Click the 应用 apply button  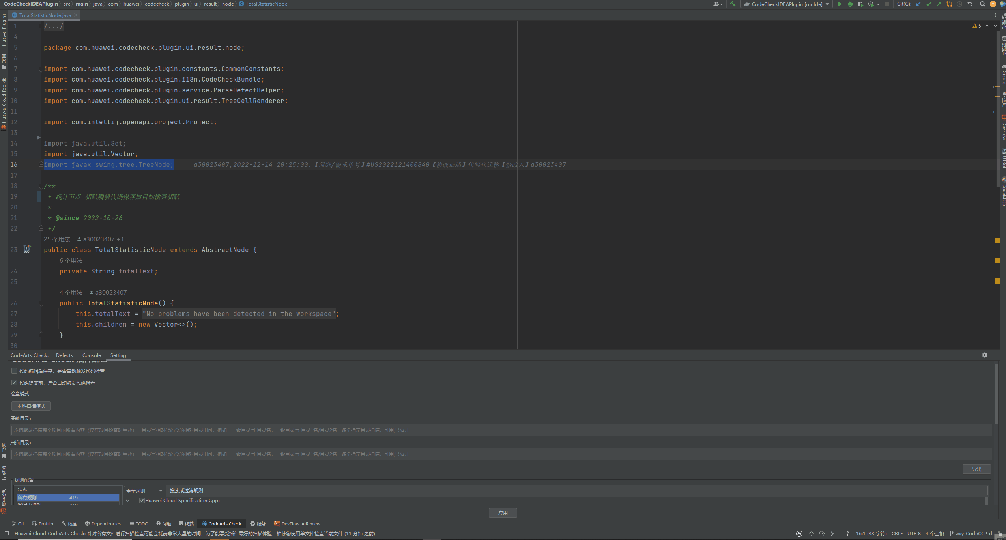pos(503,513)
